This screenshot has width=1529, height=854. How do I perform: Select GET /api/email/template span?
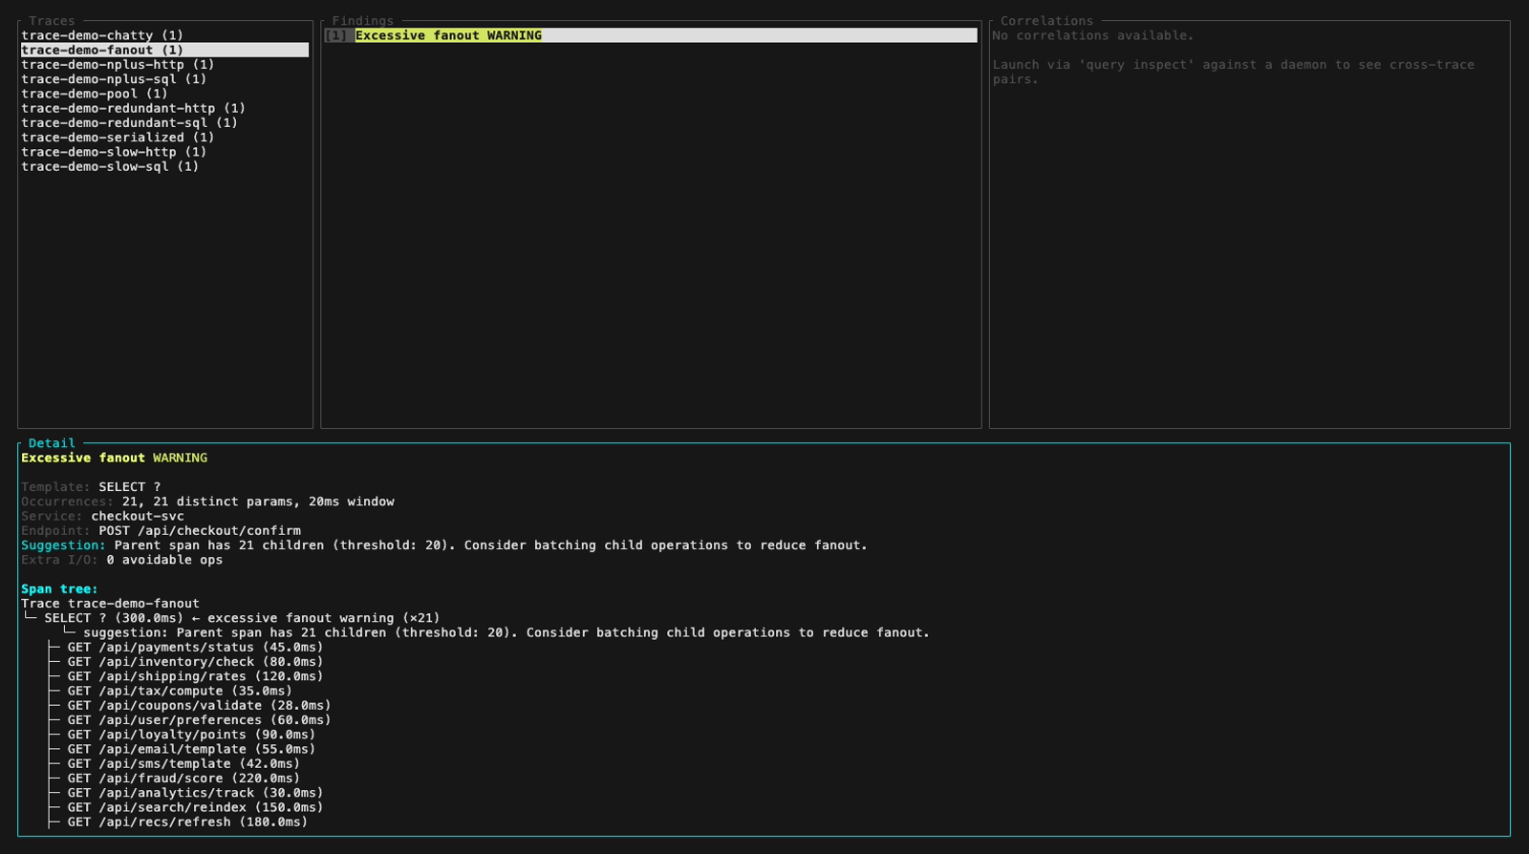coord(191,749)
